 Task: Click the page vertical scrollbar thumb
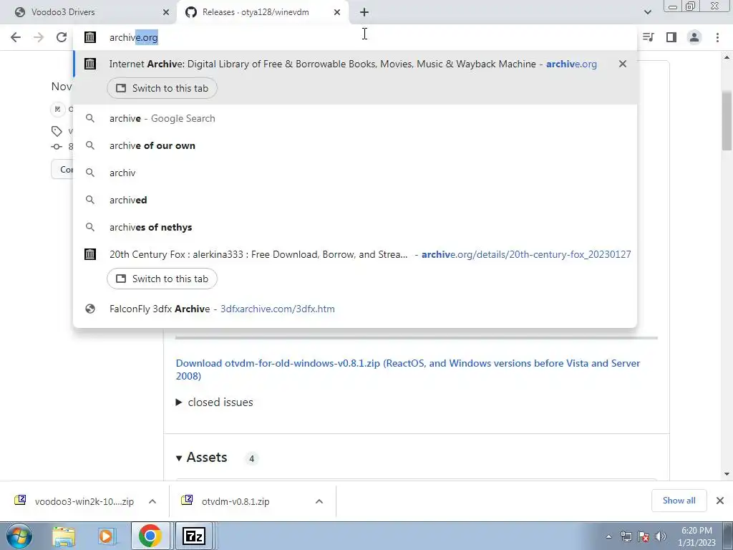727,120
